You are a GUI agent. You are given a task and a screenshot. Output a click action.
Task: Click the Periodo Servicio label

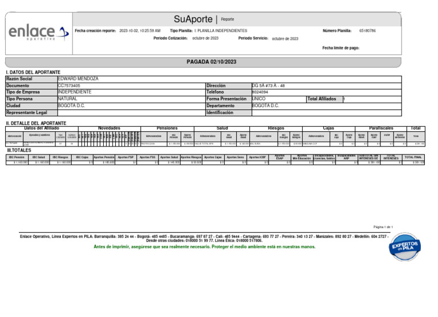(x=253, y=38)
